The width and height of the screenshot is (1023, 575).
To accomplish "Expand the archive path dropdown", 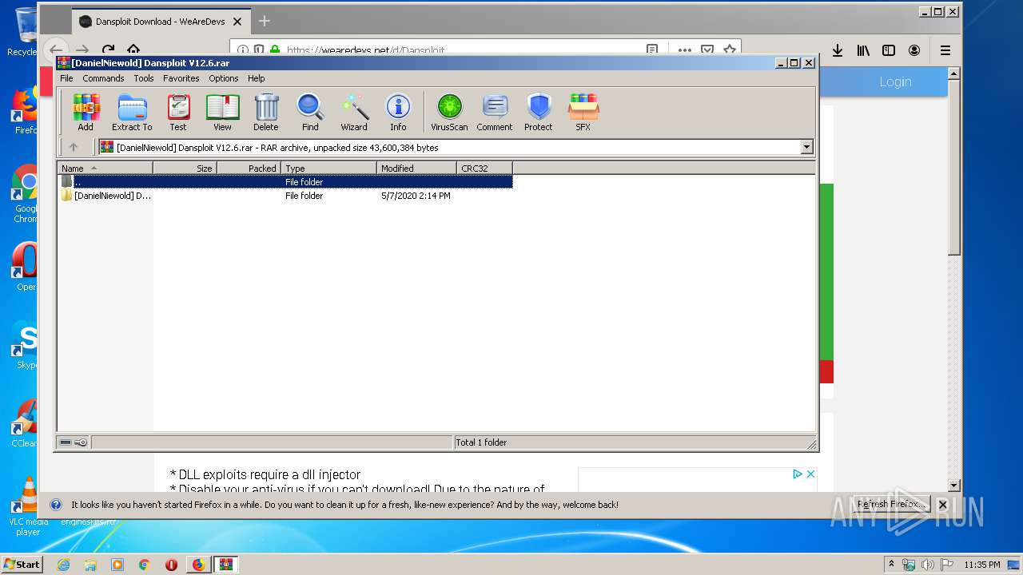I will coord(806,147).
